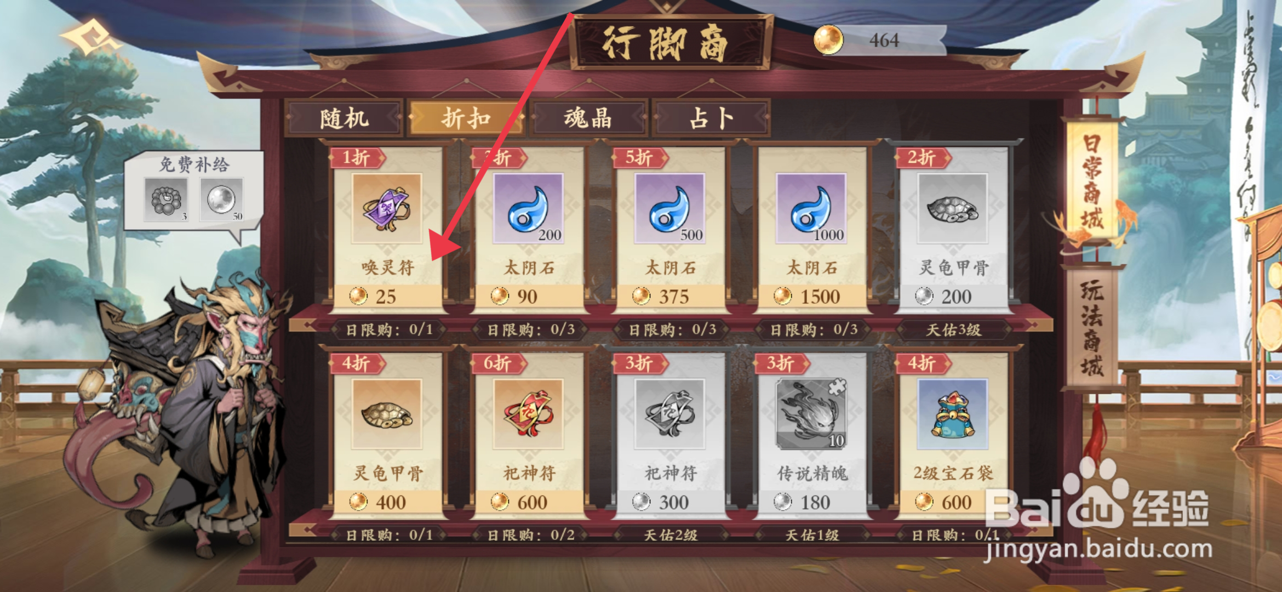The width and height of the screenshot is (1282, 592).
Task: Open the 日常商城 side banner
Action: 1092,181
